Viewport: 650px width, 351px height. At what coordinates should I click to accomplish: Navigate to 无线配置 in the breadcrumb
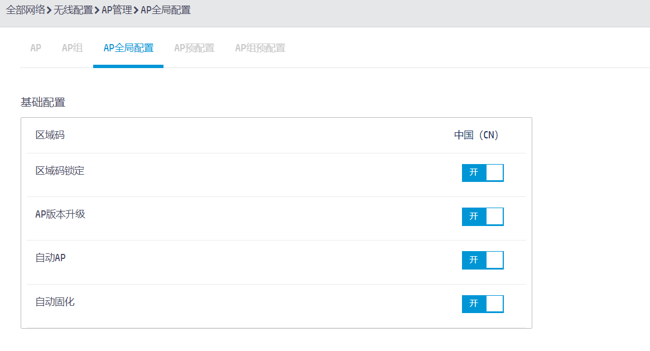point(73,10)
